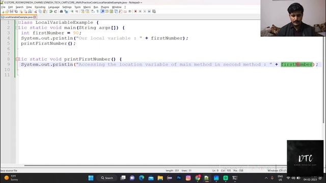
Task: Click 'firstNumber' highlighted in green on line 9
Action: click(x=296, y=65)
